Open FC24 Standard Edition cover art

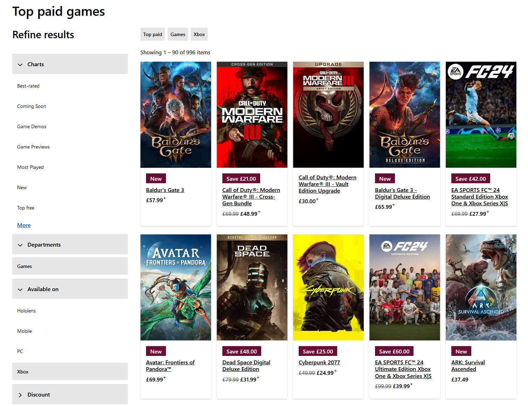point(481,115)
